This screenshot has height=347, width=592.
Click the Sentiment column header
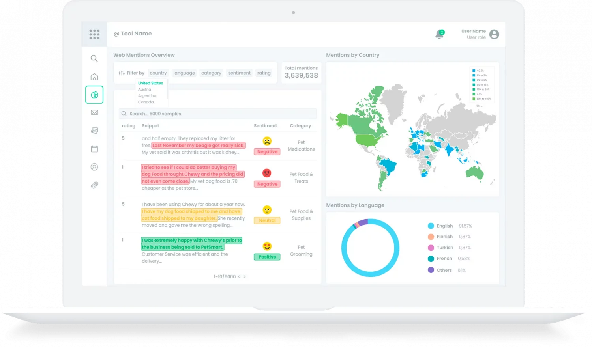265,126
